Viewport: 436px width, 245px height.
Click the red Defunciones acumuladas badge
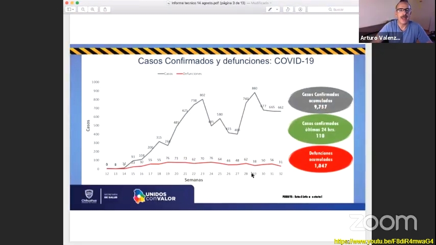coord(320,159)
